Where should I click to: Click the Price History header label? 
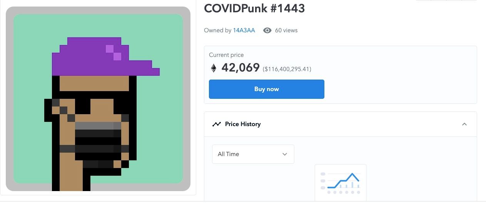tap(243, 124)
